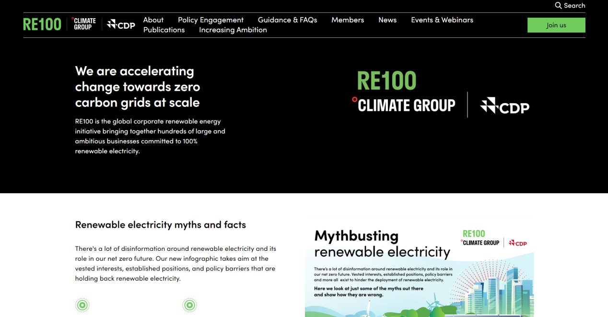Open Increasing Ambition navigation link
Viewport: 608px width, 317px height.
coord(233,30)
